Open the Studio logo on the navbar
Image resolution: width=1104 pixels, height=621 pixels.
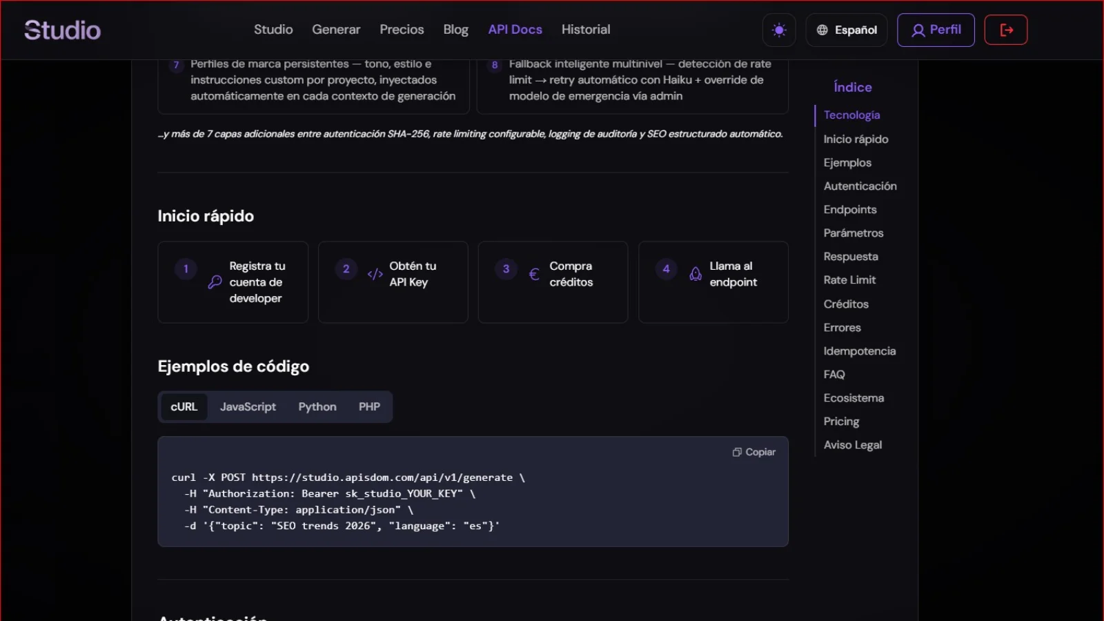61,30
